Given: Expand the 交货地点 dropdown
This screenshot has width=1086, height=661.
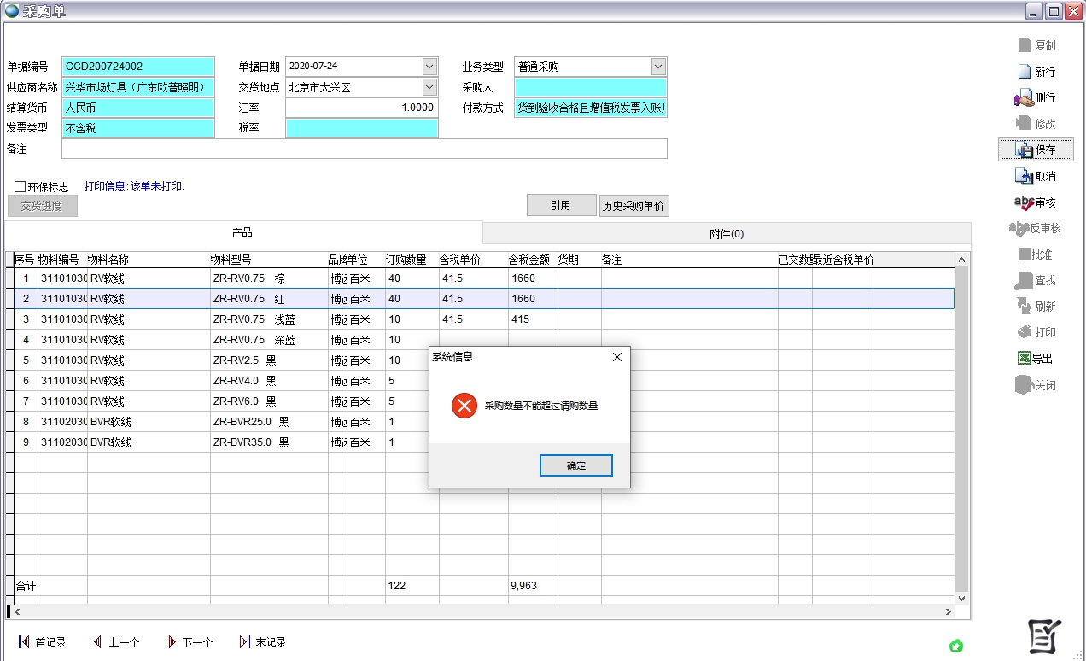Looking at the screenshot, I should (429, 87).
